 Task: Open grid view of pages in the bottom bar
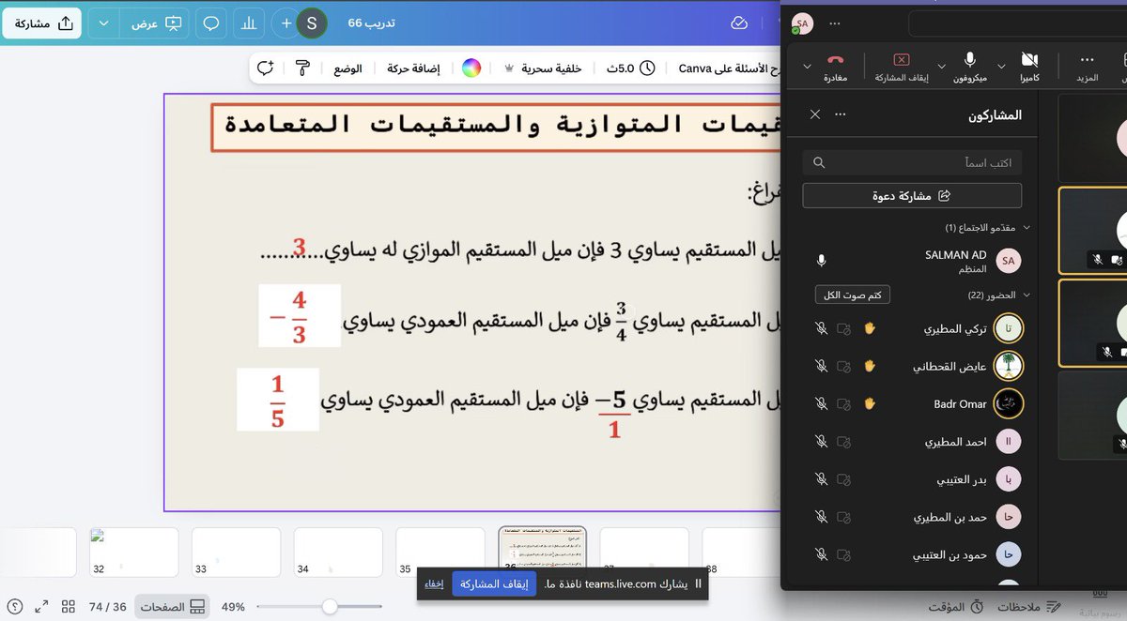click(x=67, y=606)
